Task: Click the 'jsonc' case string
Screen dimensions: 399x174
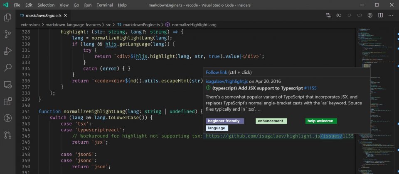Action: point(85,160)
